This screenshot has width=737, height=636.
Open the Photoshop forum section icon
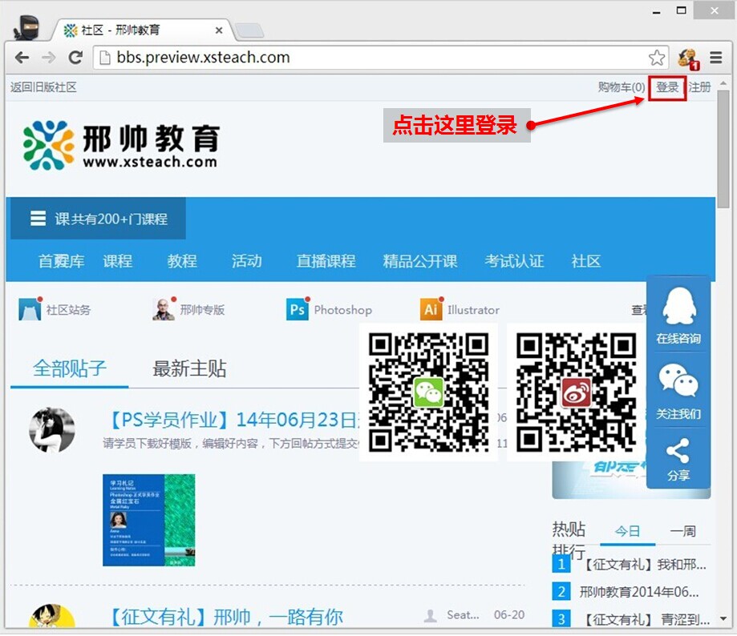tap(298, 310)
